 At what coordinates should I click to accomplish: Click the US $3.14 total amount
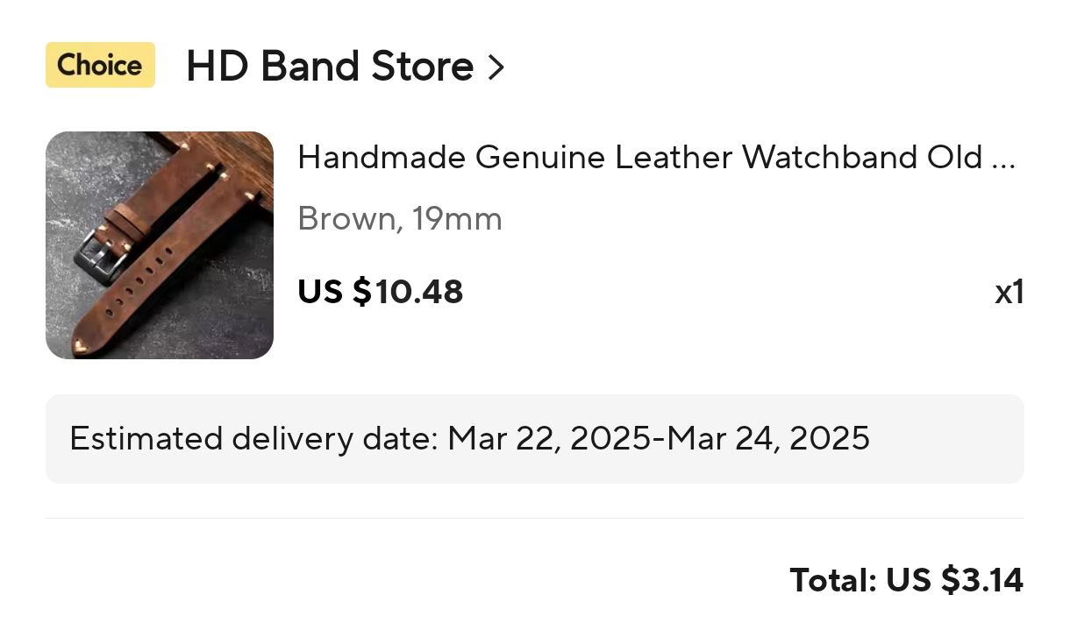tap(954, 580)
